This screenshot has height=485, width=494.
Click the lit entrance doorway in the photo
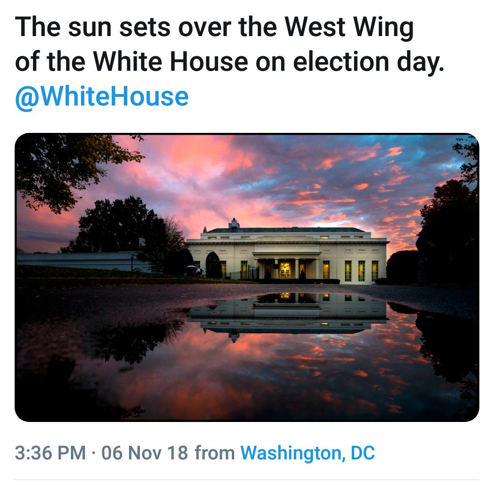tap(285, 270)
